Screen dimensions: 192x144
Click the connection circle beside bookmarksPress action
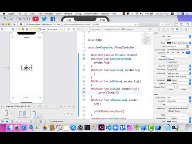click(84, 58)
